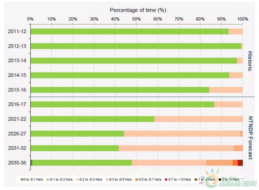Click the 2014-15 row label
Viewport: 259px width, 190px height.
click(x=16, y=75)
